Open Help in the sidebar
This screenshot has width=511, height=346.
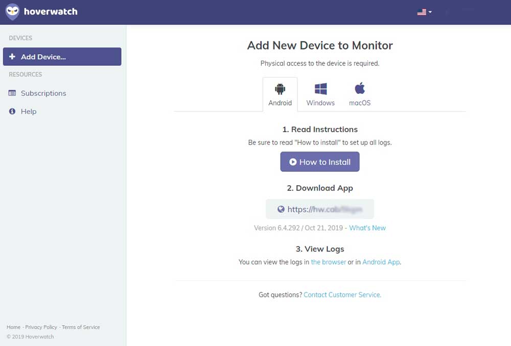coord(29,111)
